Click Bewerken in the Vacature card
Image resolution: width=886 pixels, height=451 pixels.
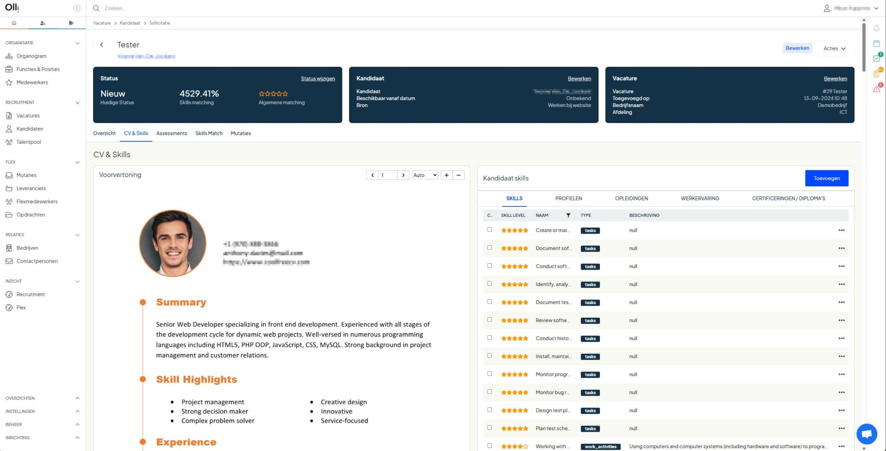tap(836, 79)
